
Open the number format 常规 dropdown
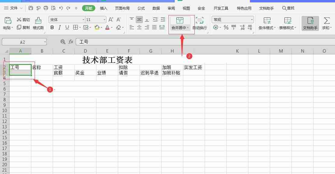point(252,20)
